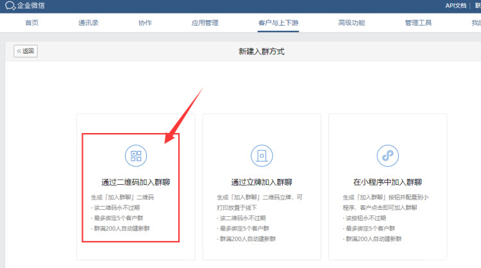481x268 pixels.
Task: Choose the 在小程序中加入群聊 title
Action: click(387, 182)
